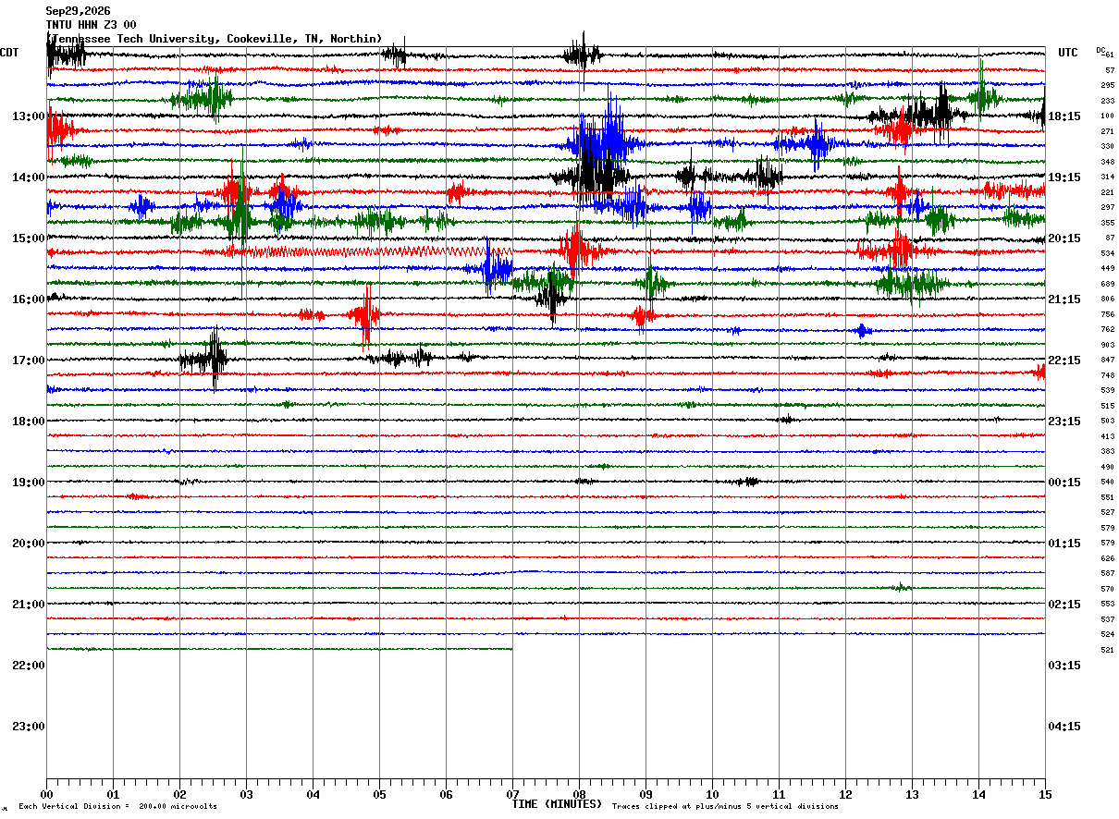Click the 13:00 CDT time marker
1119x819 pixels.
(29, 116)
